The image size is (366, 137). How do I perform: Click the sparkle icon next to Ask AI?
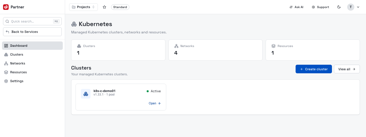point(291,7)
